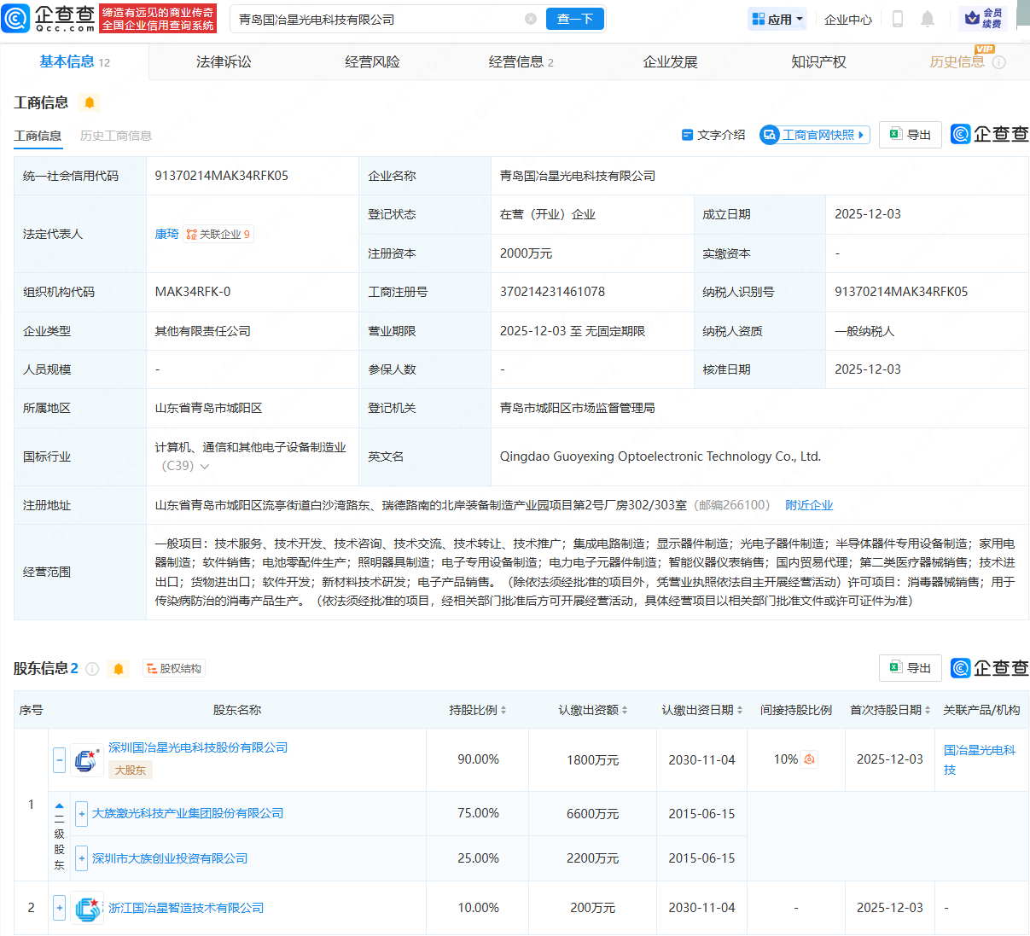
Task: Click info icon next to 股东信息
Action: pyautogui.click(x=92, y=669)
